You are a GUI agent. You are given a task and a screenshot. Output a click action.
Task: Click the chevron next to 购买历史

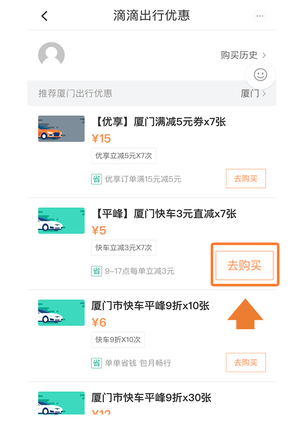click(x=264, y=55)
